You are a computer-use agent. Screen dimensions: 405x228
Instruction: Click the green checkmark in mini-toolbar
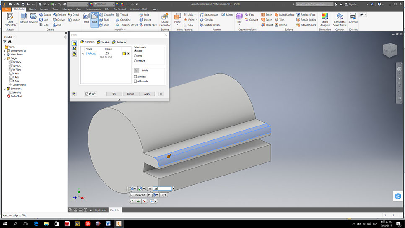click(132, 202)
